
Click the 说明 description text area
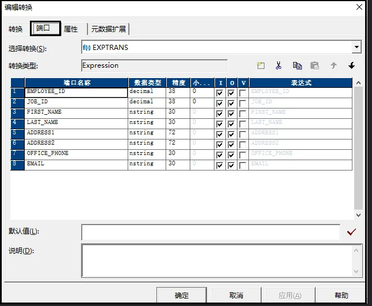point(216,261)
